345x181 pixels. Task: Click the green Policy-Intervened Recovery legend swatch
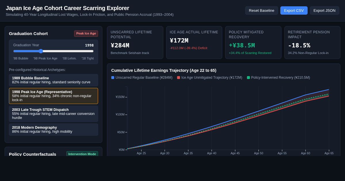point(248,78)
